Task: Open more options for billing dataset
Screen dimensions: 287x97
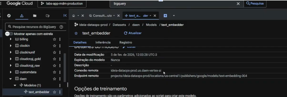Action: tap(60, 39)
